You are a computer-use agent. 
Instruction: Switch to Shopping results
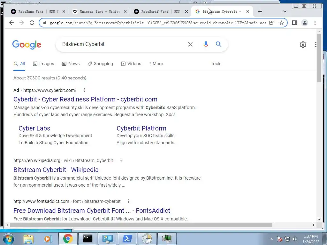100,64
